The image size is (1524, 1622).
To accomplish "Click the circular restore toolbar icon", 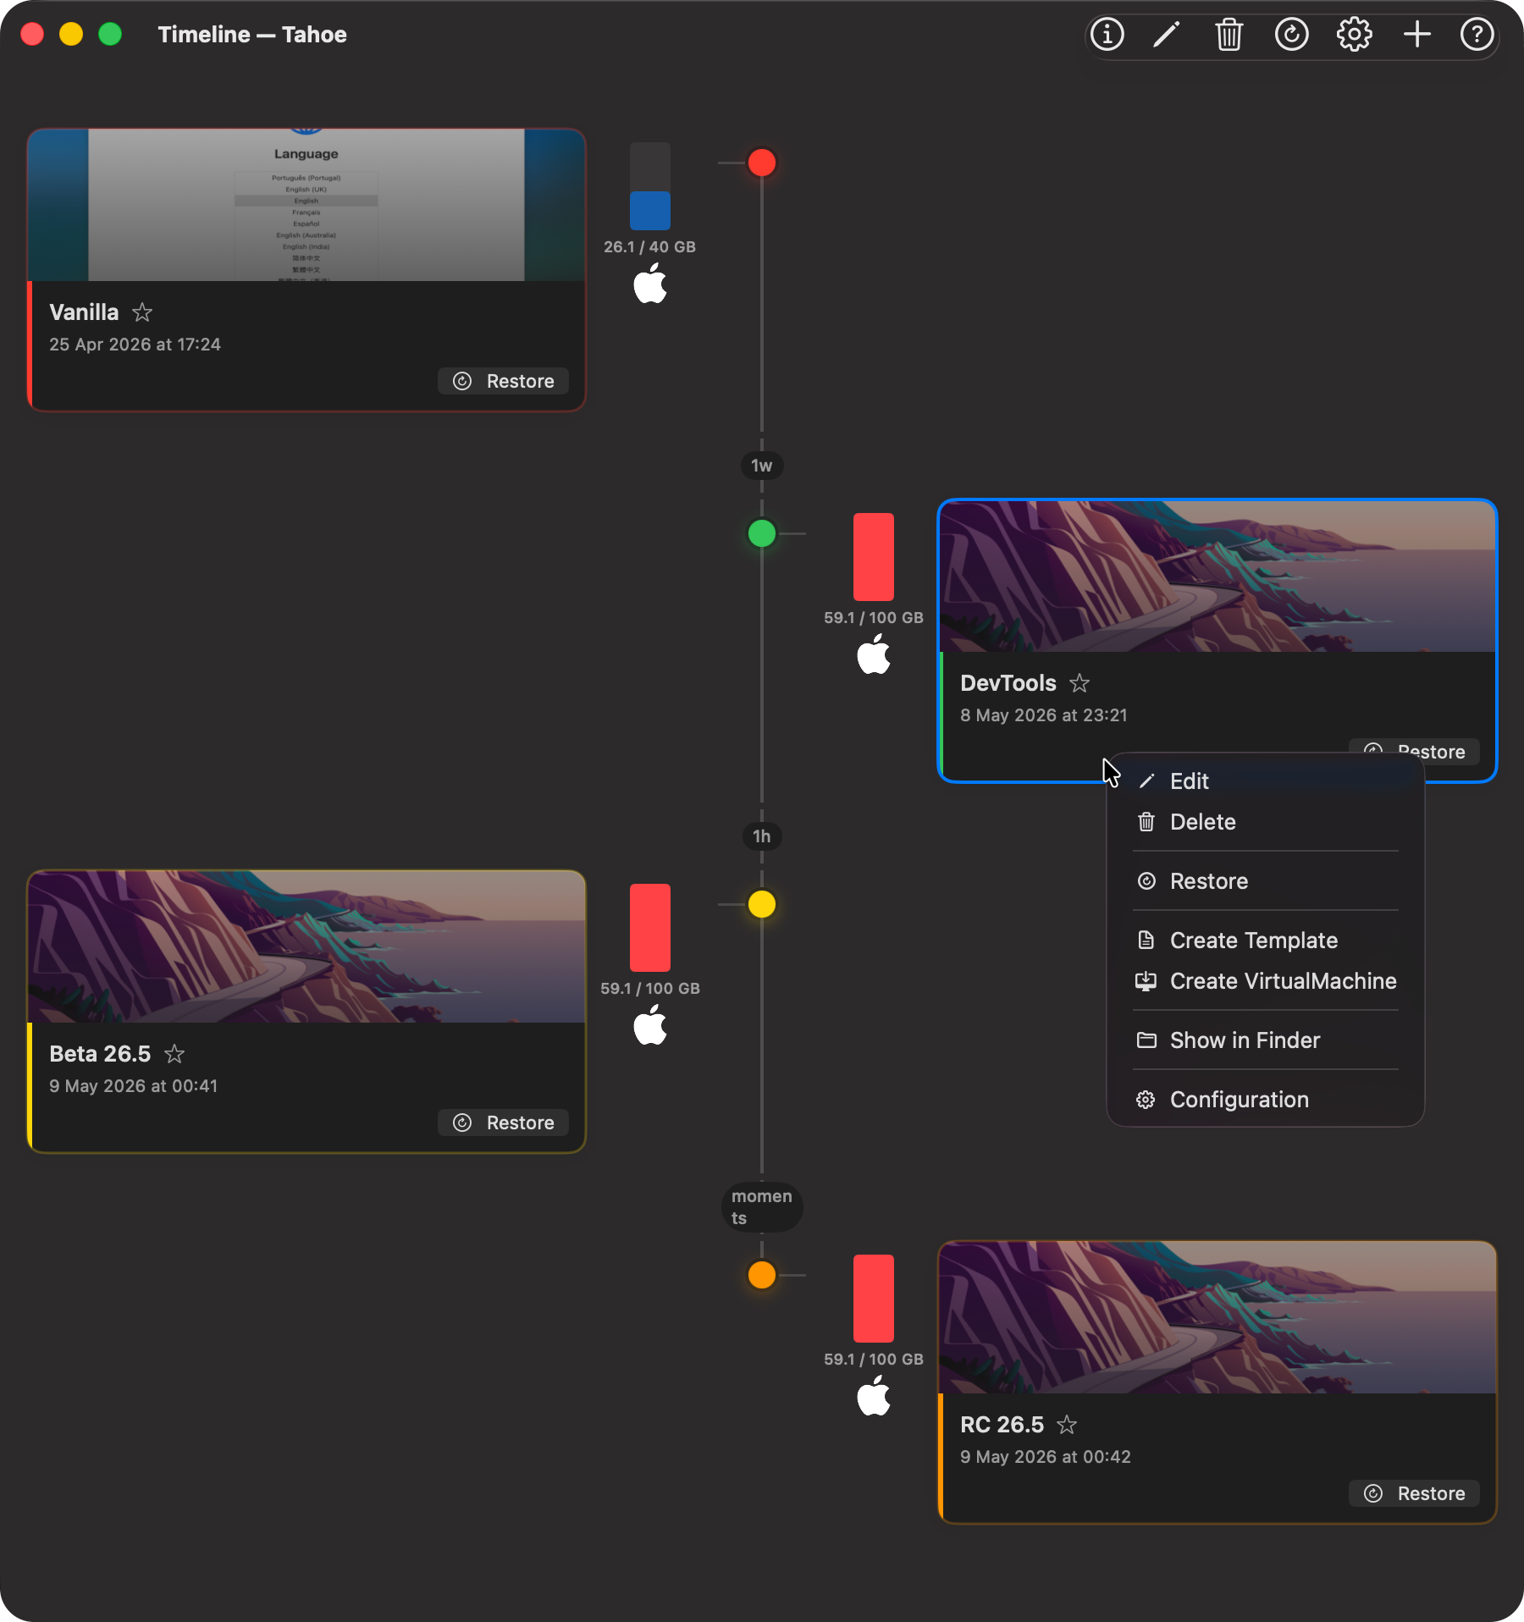I will click(1291, 35).
